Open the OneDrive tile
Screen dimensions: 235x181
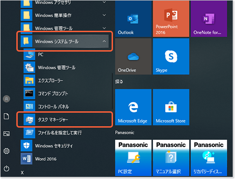pyautogui.click(x=133, y=57)
